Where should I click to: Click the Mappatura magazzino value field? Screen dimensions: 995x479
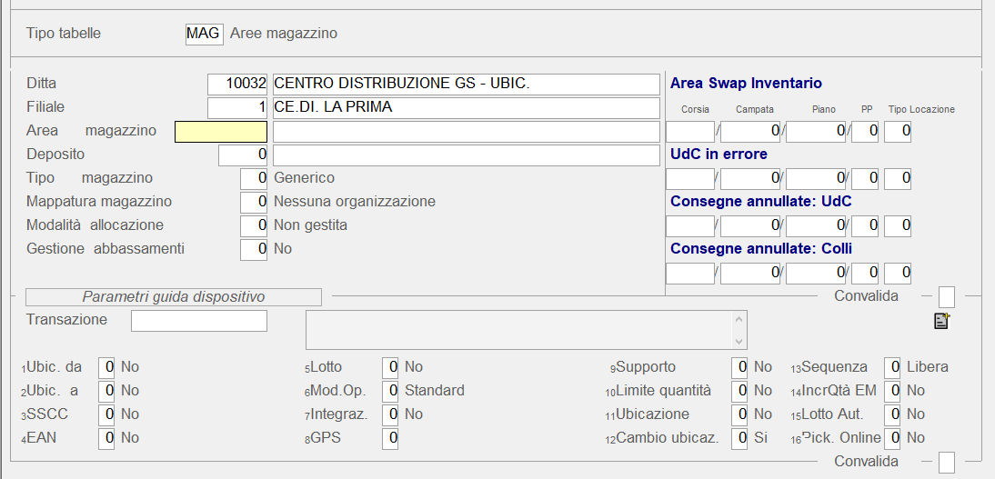(254, 203)
